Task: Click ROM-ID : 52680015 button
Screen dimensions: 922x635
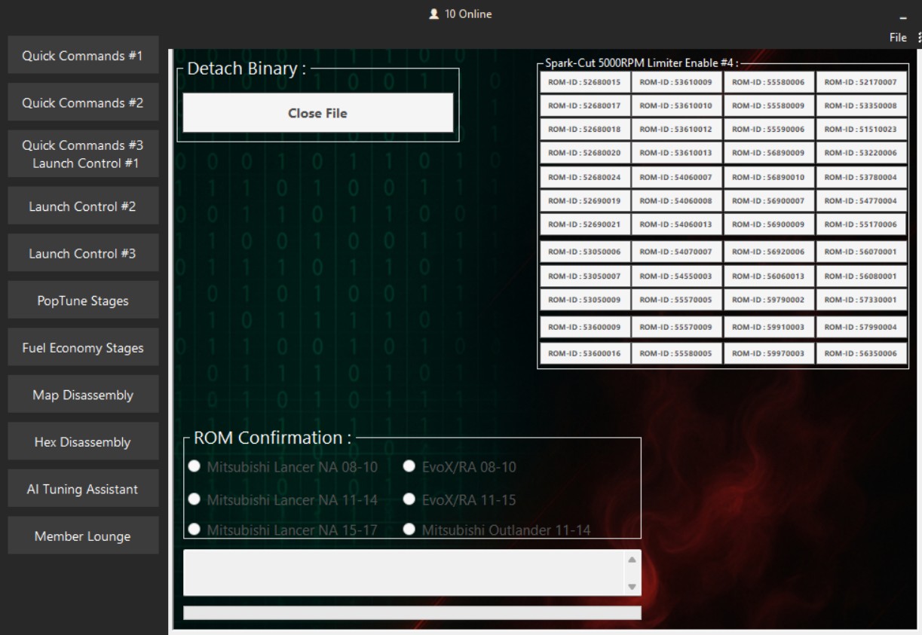Action: click(x=585, y=82)
